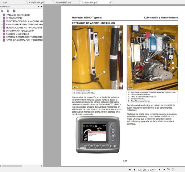
Task: Go to next page button
Action: point(159,170)
